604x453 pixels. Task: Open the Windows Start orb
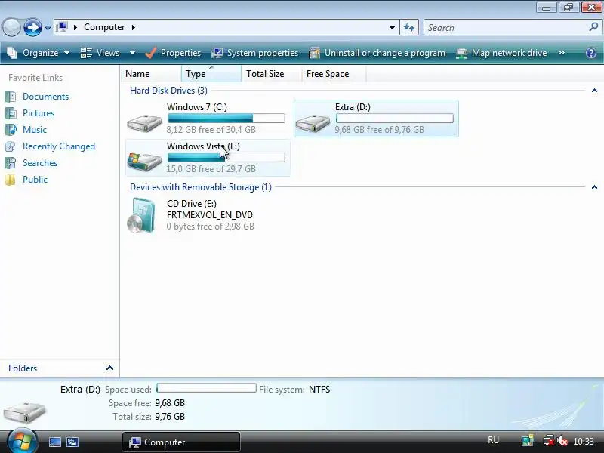23,441
